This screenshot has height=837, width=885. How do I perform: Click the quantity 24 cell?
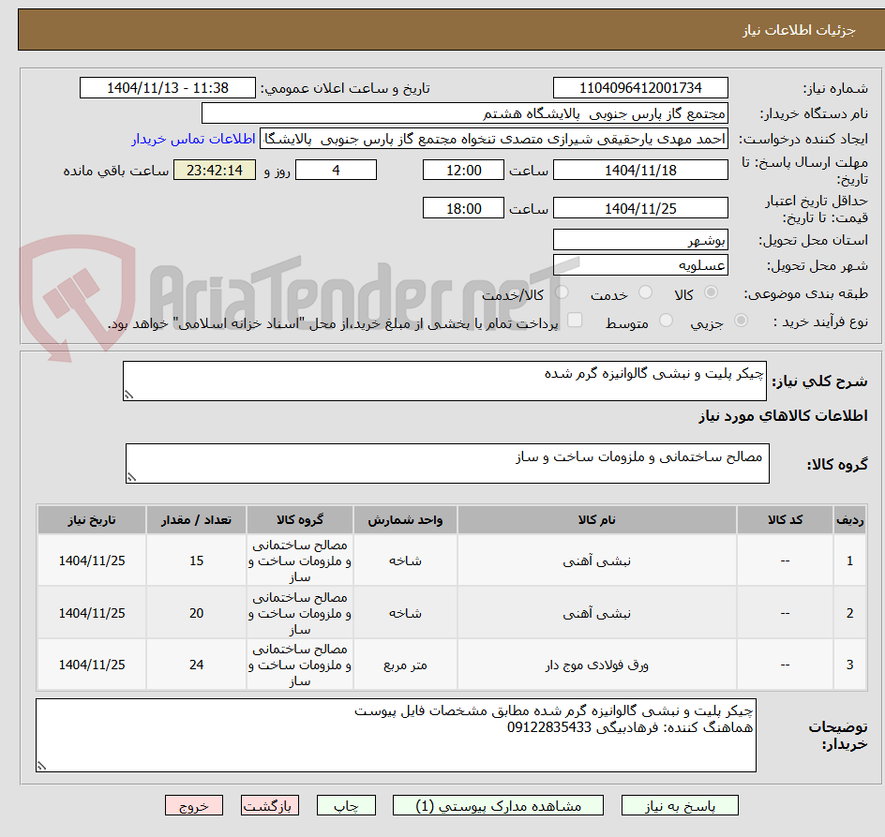197,665
